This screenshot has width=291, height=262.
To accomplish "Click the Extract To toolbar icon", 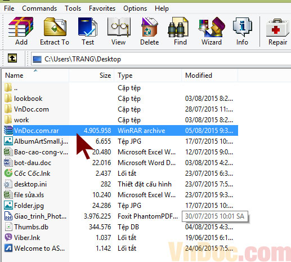I will tap(55, 27).
